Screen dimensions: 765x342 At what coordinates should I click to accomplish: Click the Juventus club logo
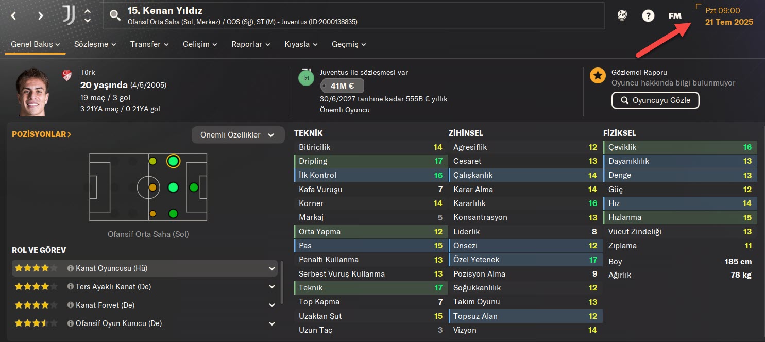click(x=69, y=15)
